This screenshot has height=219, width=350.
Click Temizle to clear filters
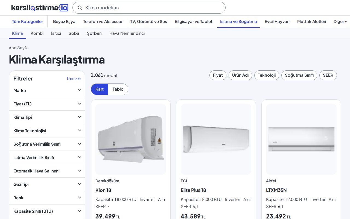coord(73,79)
